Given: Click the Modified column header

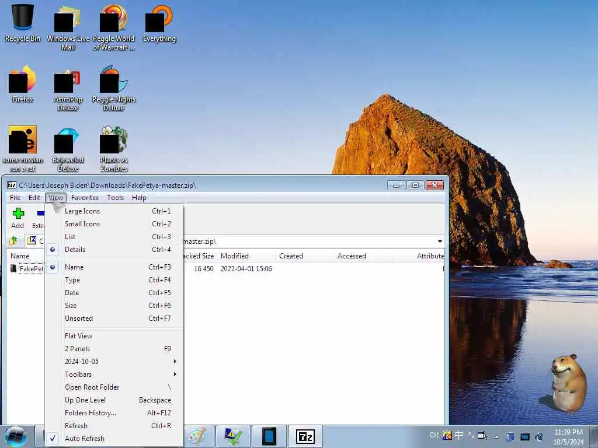Looking at the screenshot, I should (x=246, y=256).
